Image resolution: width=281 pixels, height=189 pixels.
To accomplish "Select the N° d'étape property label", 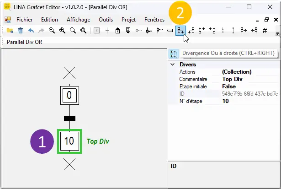I will pos(191,101).
